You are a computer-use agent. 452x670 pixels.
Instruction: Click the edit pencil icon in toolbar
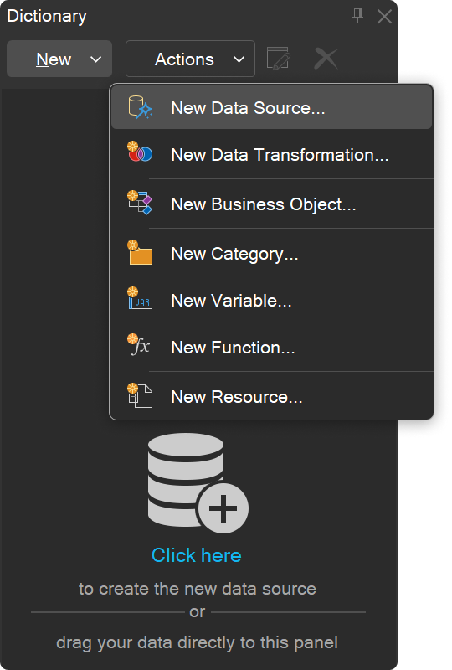278,59
